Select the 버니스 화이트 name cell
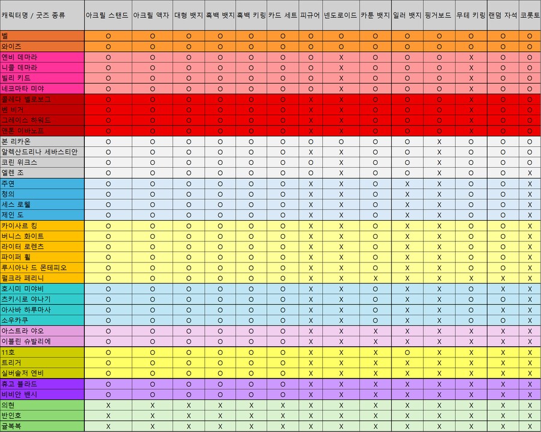The image size is (541, 432). 42,236
